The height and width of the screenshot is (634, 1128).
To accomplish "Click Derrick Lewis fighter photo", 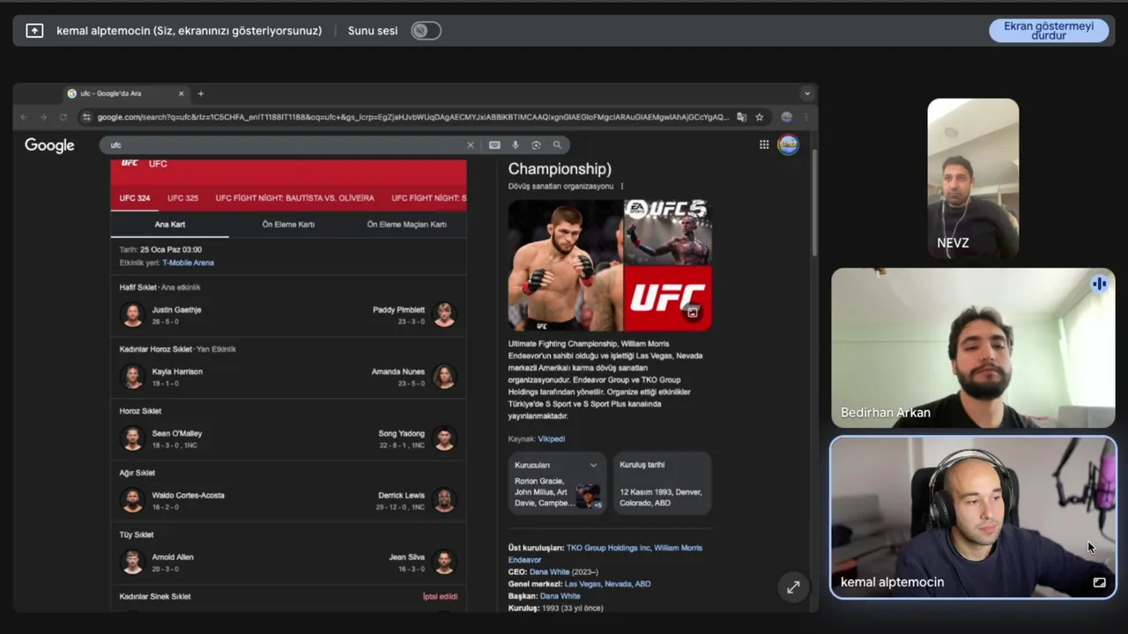I will click(445, 500).
